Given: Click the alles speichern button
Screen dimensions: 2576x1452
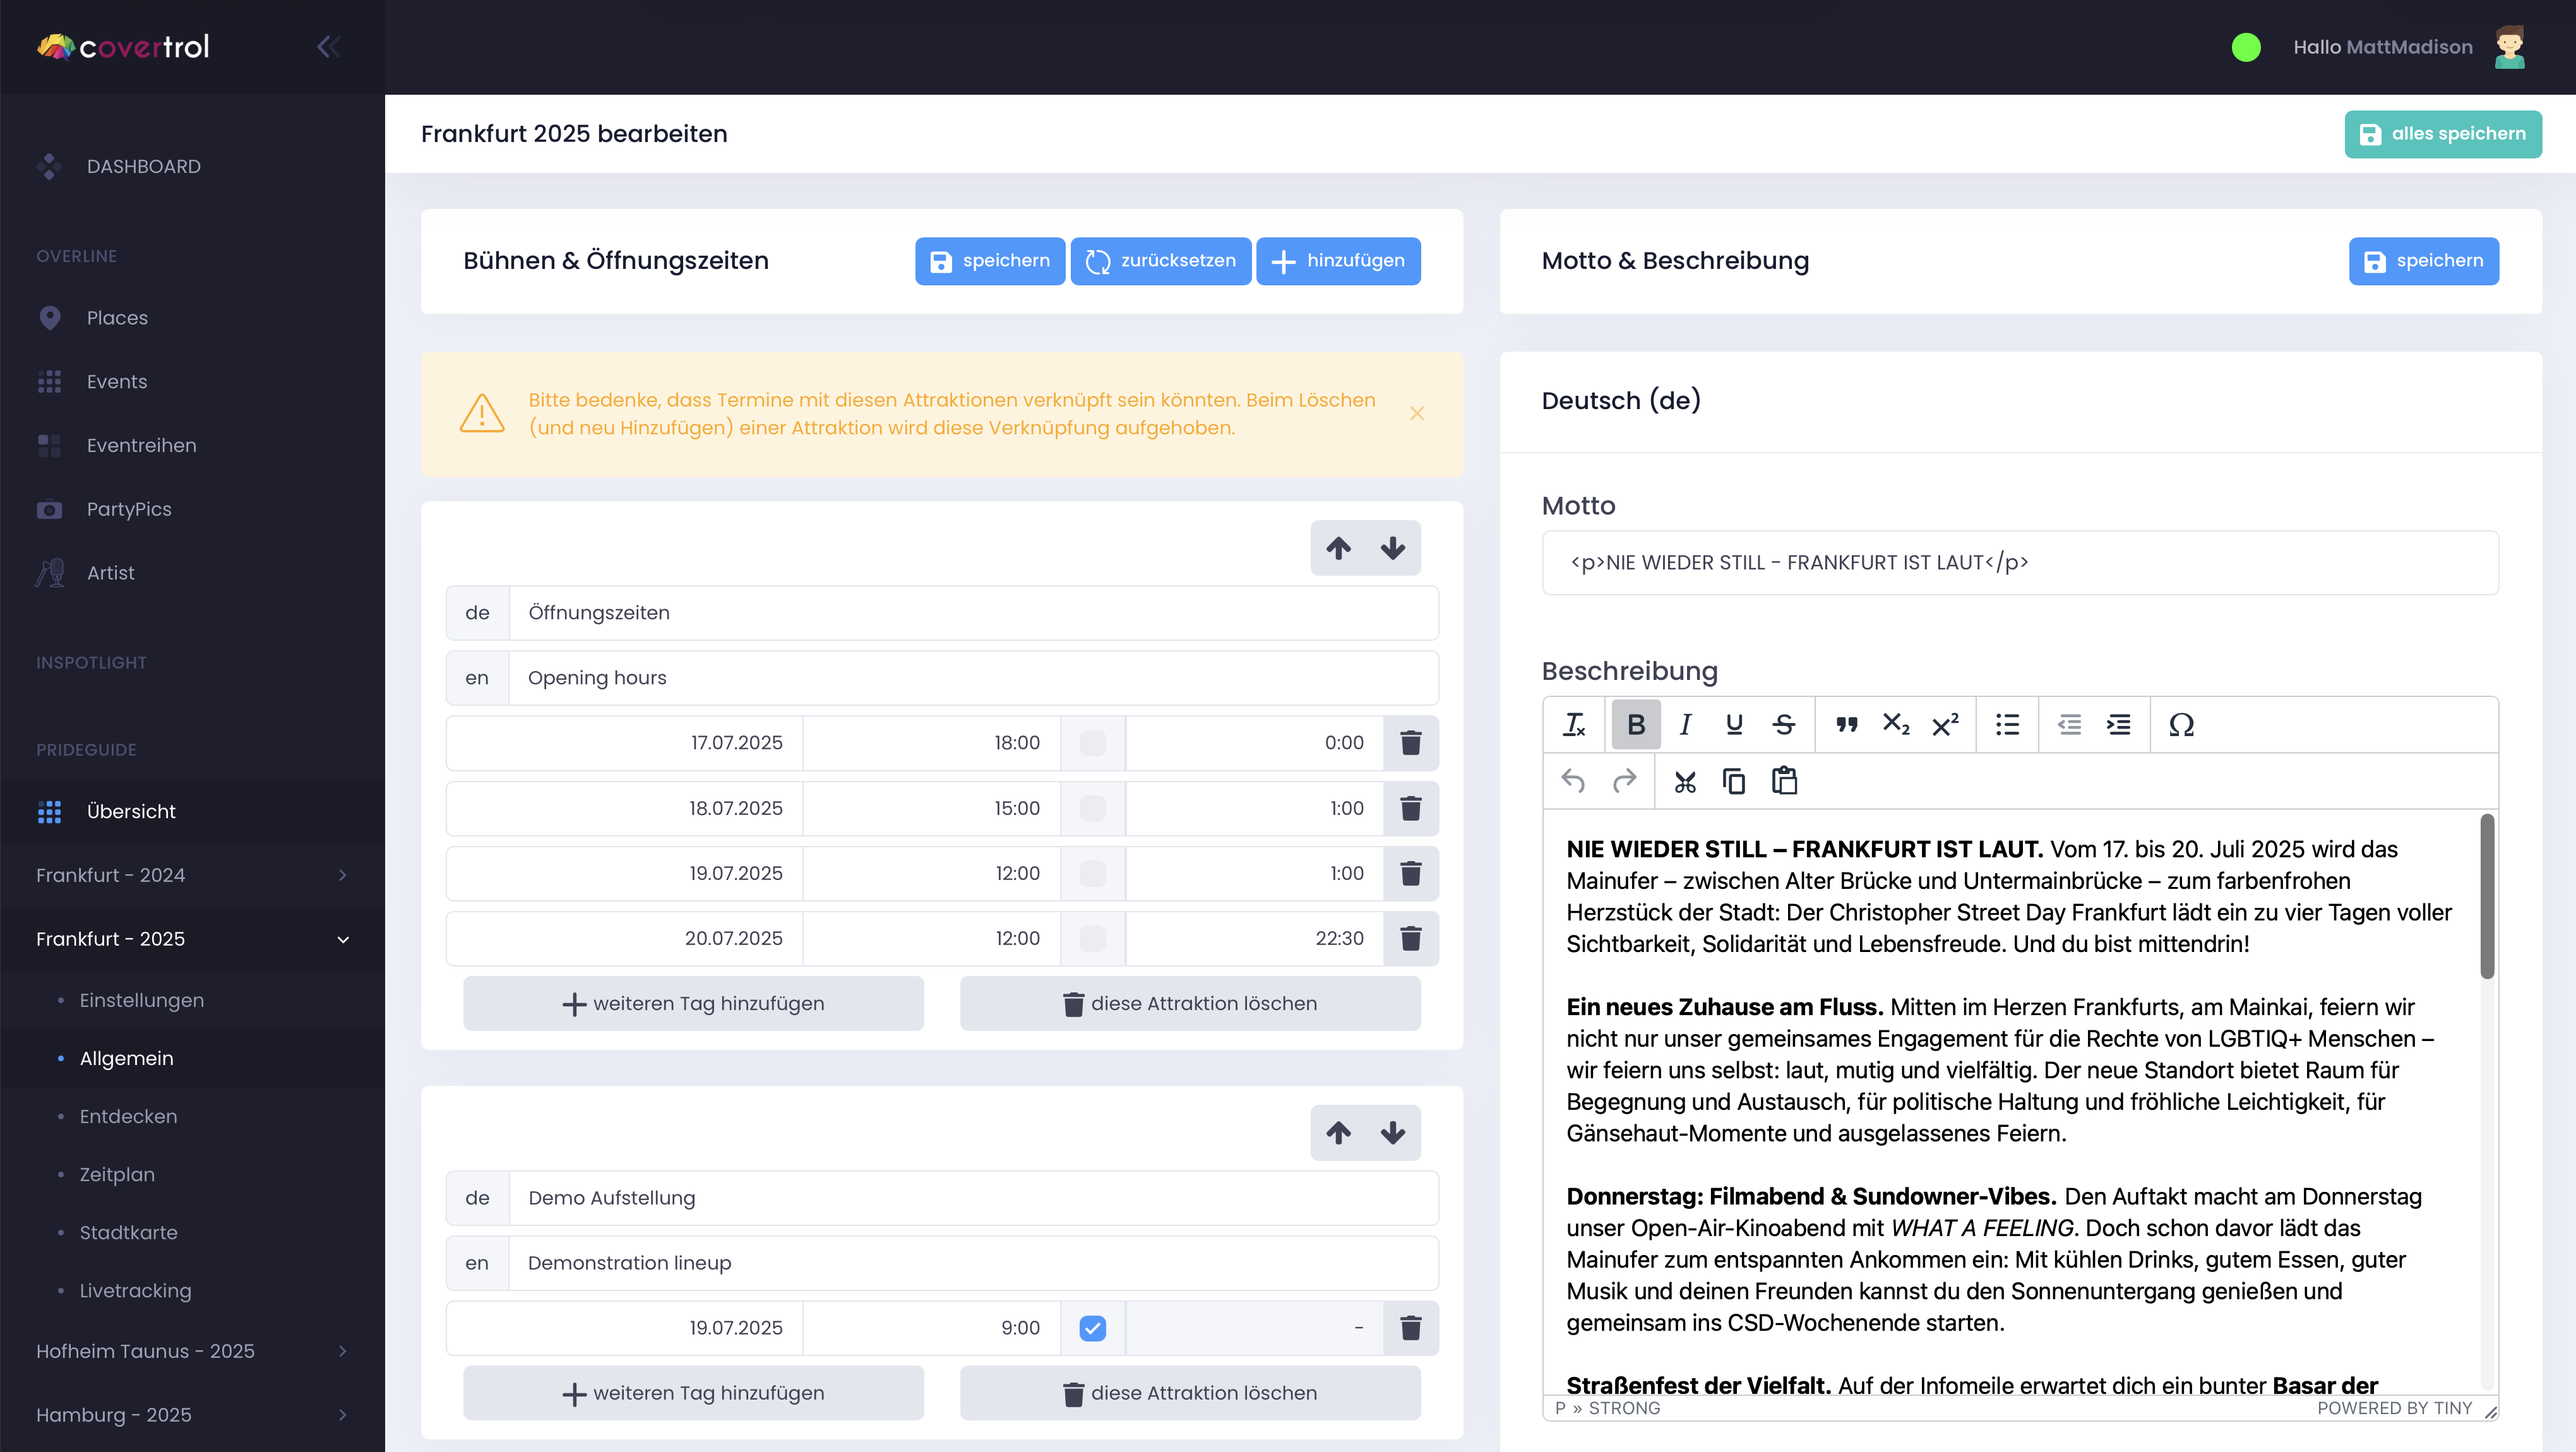Looking at the screenshot, I should click(2443, 133).
